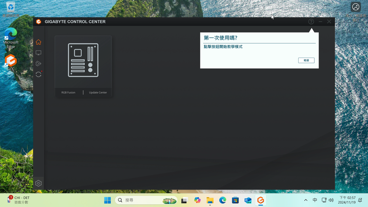Image resolution: width=368 pixels, height=207 pixels.
Task: Open RGB Fusion from motherboard card
Action: click(68, 92)
